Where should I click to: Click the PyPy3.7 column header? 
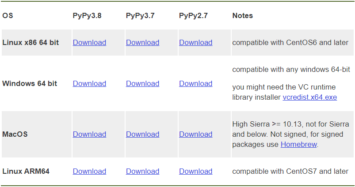pos(140,15)
